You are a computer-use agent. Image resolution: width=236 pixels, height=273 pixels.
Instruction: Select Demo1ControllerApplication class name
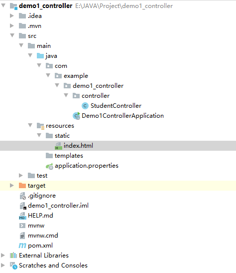(x=122, y=116)
